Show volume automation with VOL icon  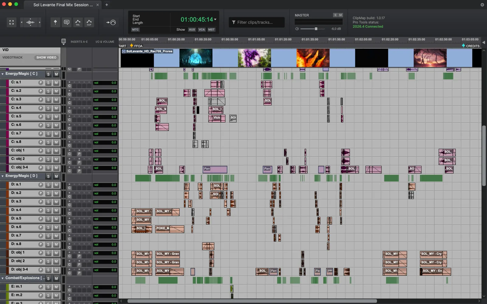pos(78,22)
